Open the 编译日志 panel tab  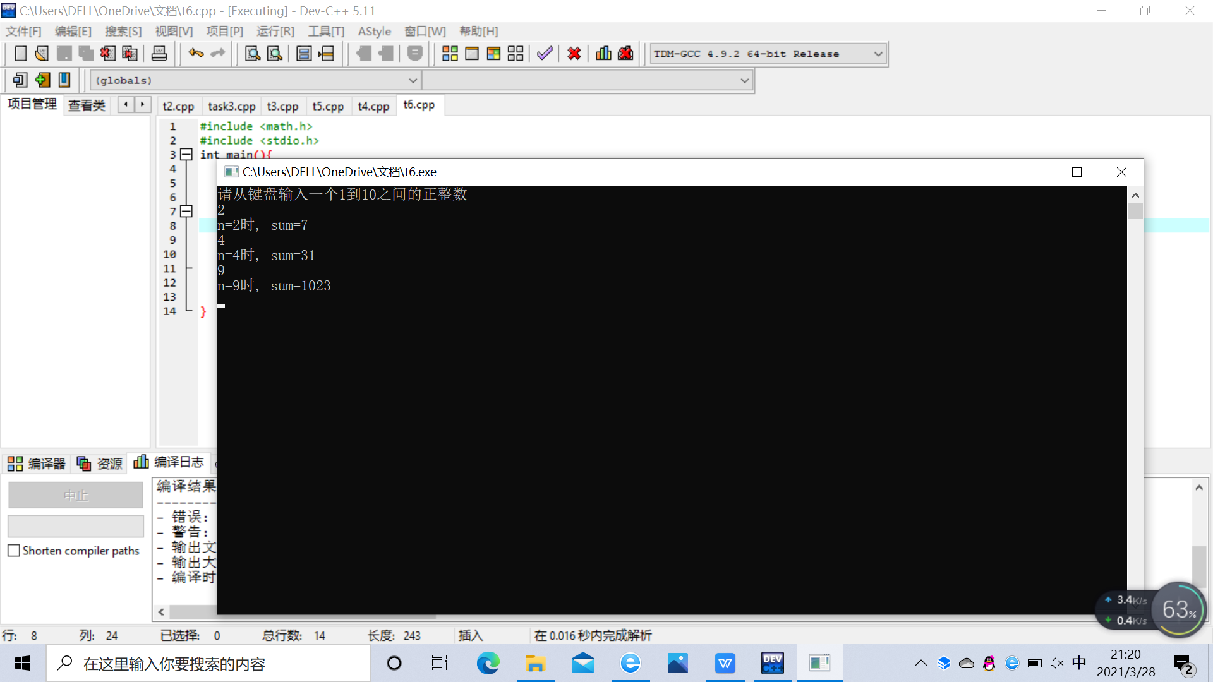coord(169,462)
